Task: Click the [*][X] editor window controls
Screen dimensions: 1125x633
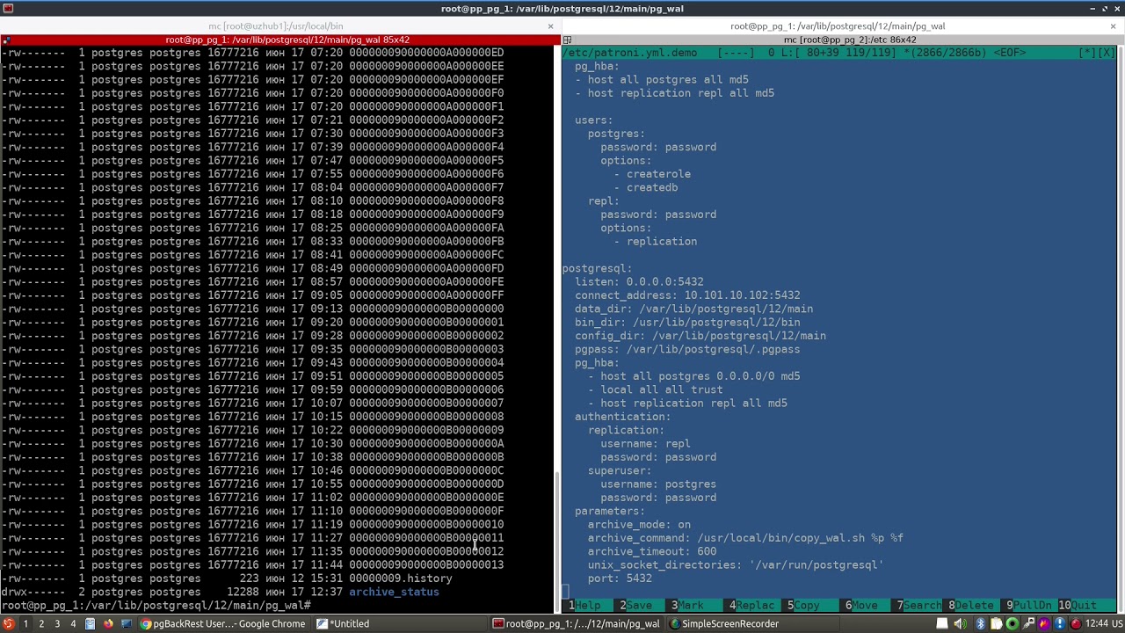Action: [1097, 53]
